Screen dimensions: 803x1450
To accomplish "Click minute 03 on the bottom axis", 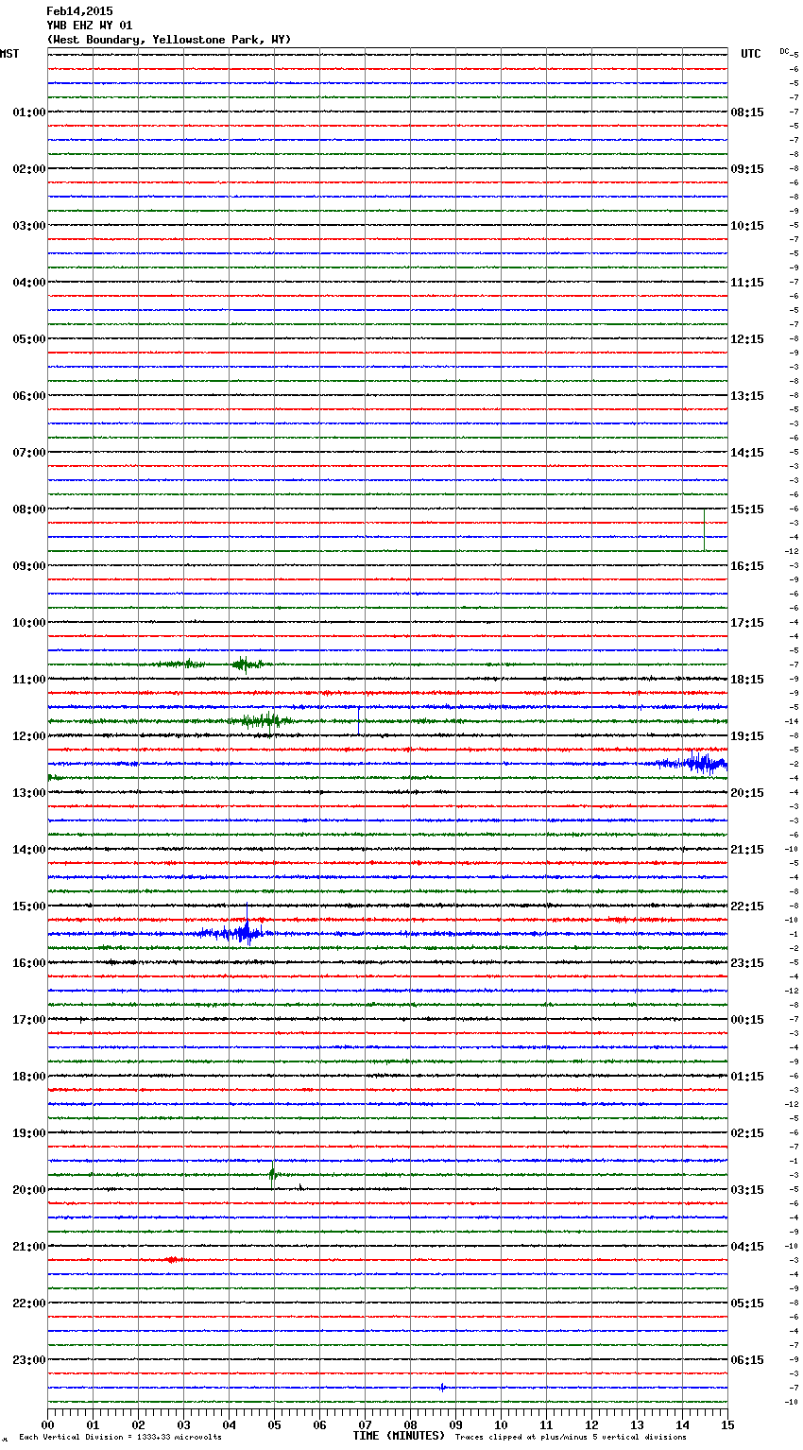I will [x=183, y=1424].
